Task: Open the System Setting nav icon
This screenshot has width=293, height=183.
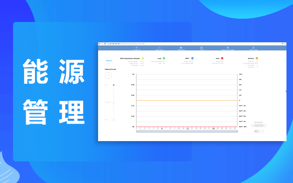Action: tap(254, 48)
